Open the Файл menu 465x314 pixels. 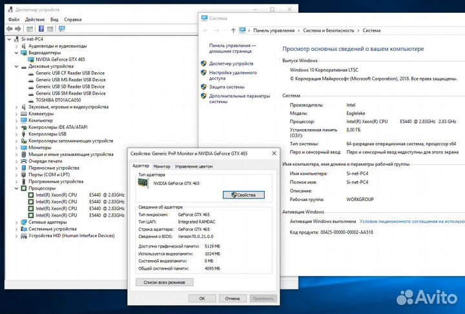(14, 19)
